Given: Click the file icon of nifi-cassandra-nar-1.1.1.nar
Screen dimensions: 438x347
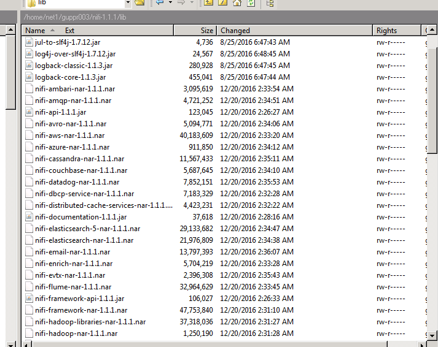Looking at the screenshot, I should pyautogui.click(x=29, y=159).
